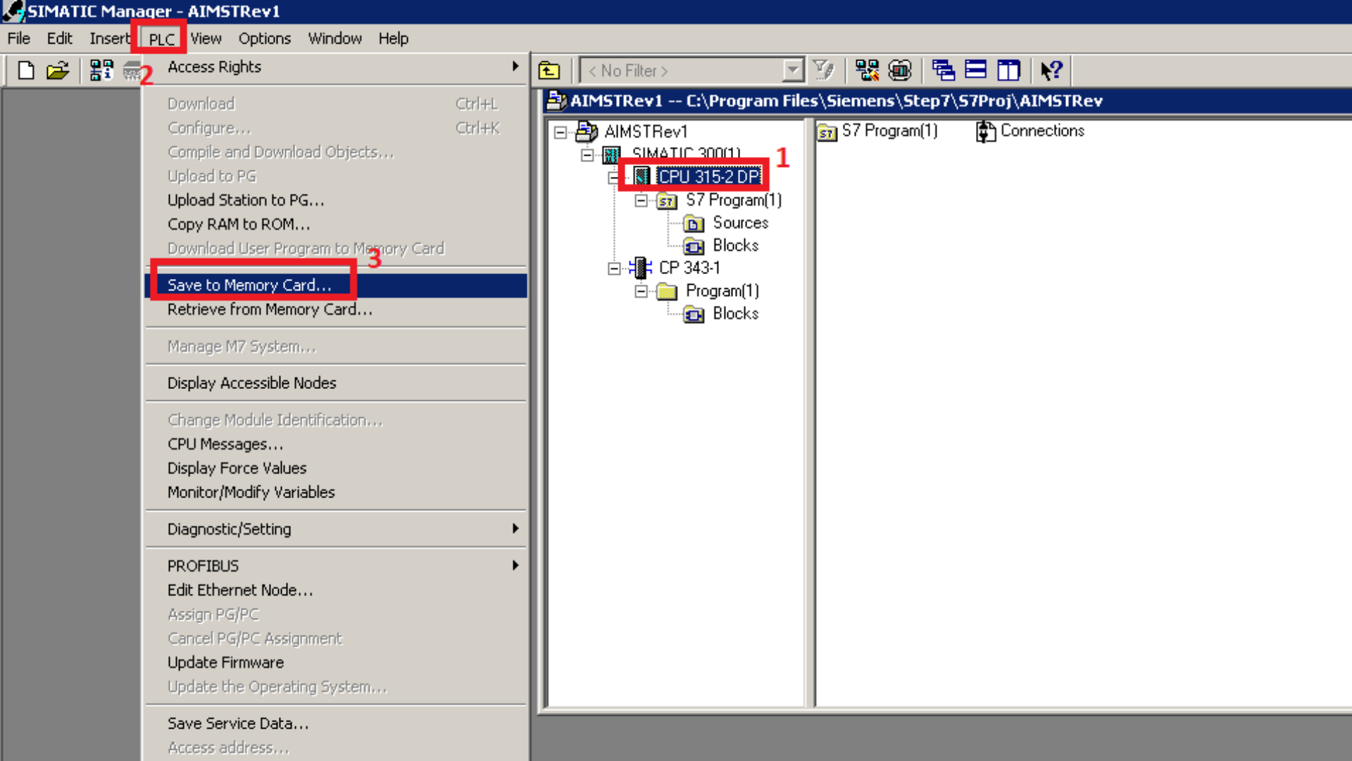Click the Configure Network toolbar icon
This screenshot has width=1352, height=761.
(x=867, y=70)
